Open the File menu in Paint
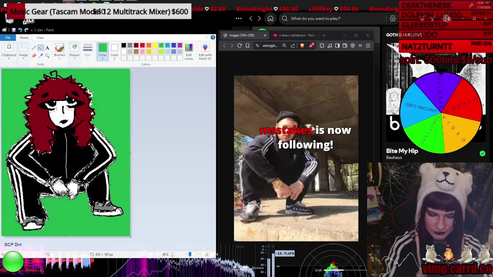 coord(8,38)
